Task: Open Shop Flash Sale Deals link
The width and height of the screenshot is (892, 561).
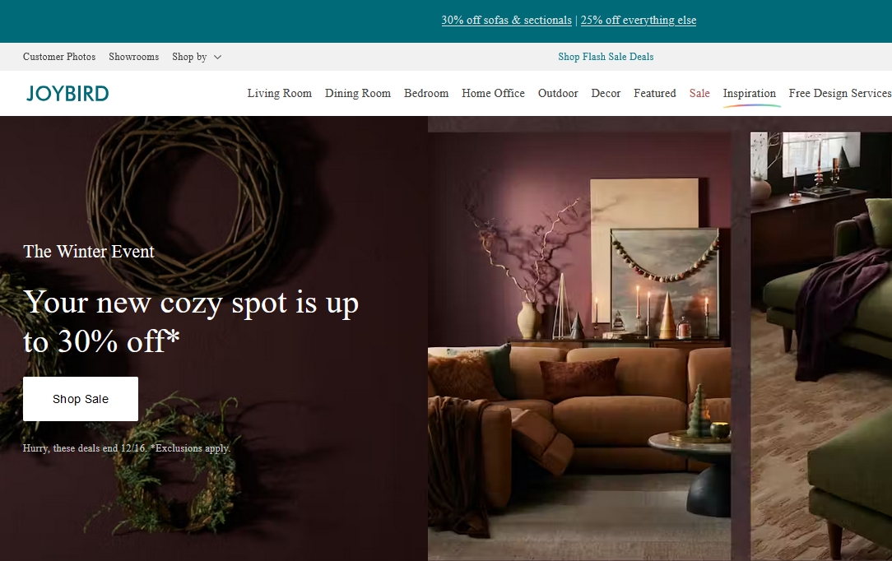Action: 606,57
